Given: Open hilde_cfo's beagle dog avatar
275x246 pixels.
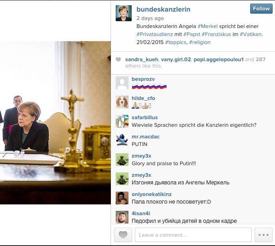Looking at the screenshot, I should (x=122, y=102).
